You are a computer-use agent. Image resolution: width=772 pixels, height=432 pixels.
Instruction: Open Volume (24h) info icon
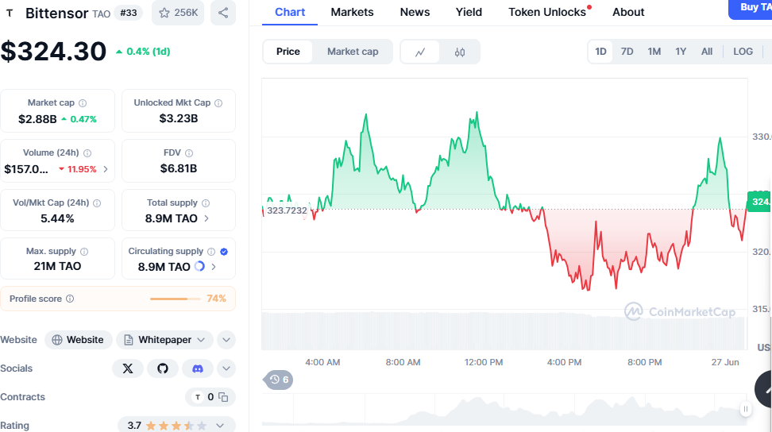(x=87, y=153)
